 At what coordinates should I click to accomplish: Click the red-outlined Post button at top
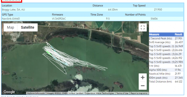point(11,1)
